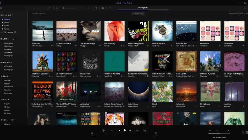This screenshot has width=248, height=140.
Task: Browse radios By genre
Action: point(8,50)
